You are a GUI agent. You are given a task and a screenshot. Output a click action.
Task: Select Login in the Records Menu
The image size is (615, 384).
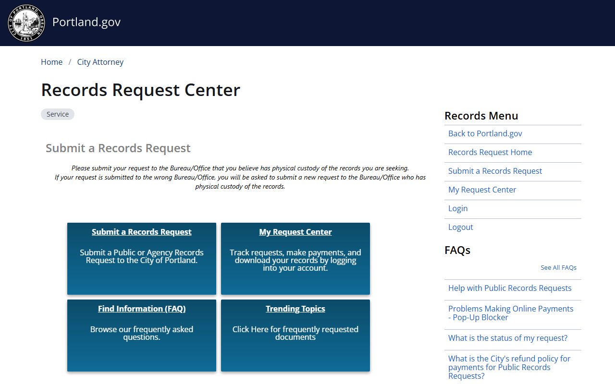click(x=458, y=208)
